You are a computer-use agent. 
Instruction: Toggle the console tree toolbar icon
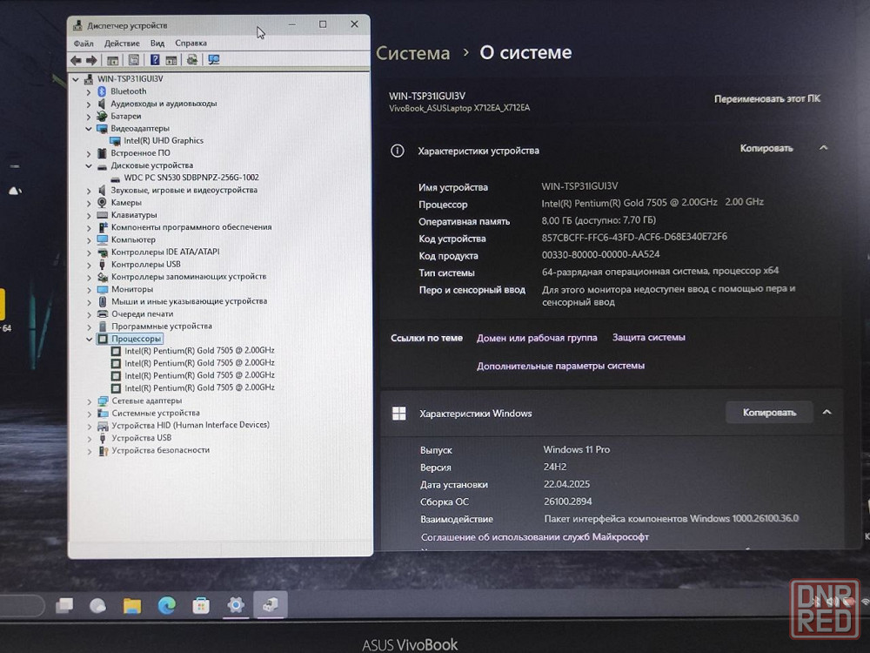click(x=112, y=60)
